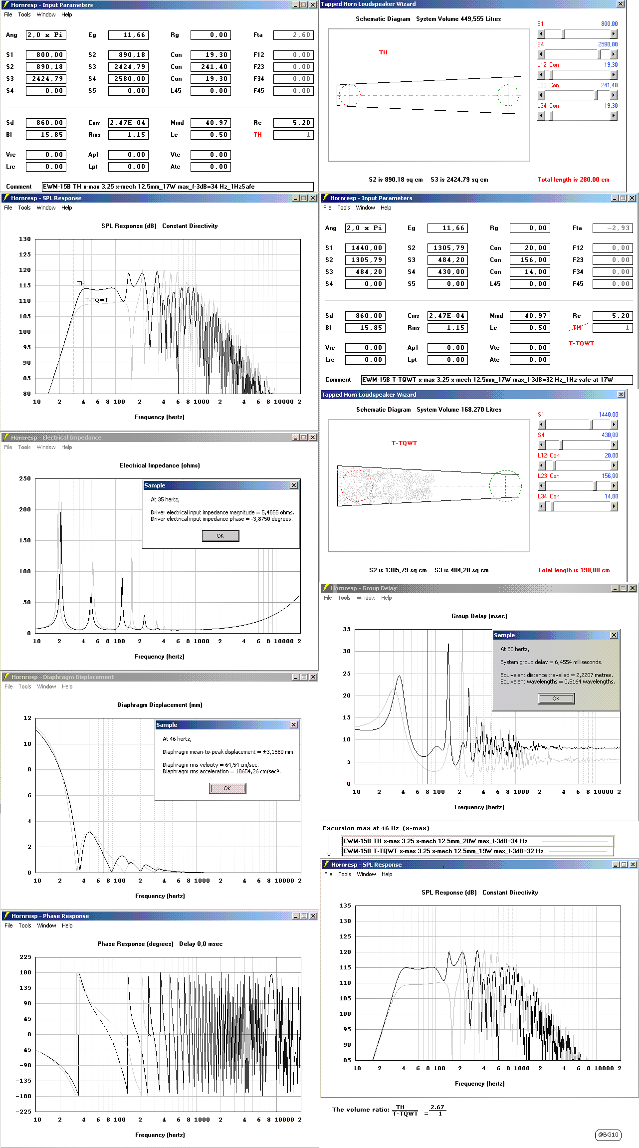Close the Sample dialog showing 35 hertz impedance
This screenshot has height=1148, width=639.
coord(294,485)
